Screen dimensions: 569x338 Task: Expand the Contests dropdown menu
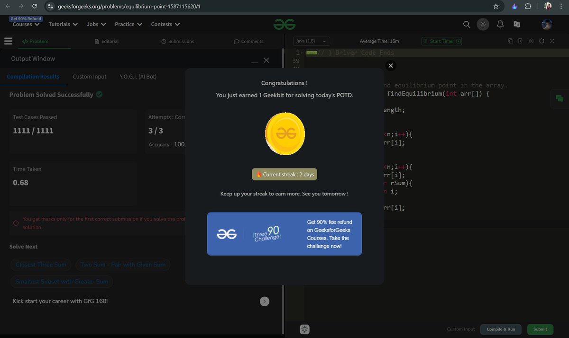[165, 24]
